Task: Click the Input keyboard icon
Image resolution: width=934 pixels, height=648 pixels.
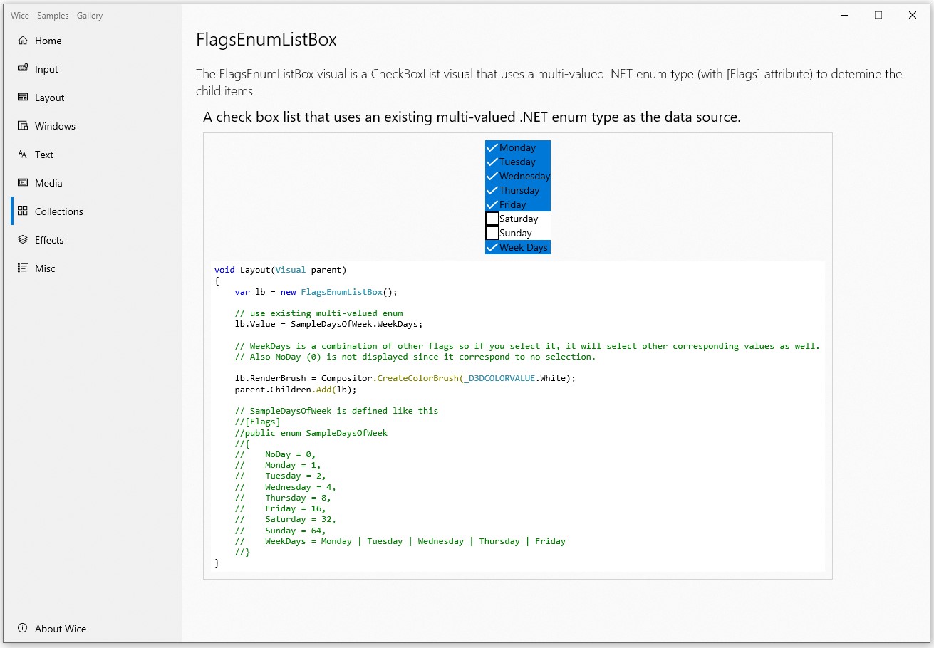Action: [x=23, y=69]
